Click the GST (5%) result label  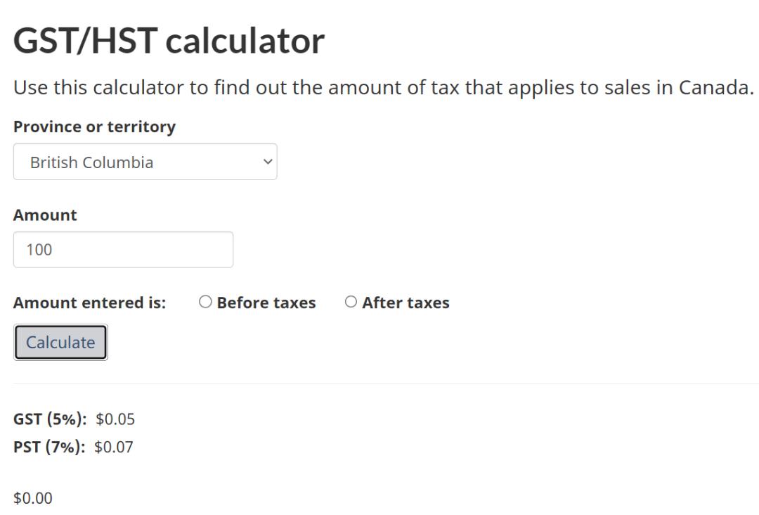tap(50, 420)
